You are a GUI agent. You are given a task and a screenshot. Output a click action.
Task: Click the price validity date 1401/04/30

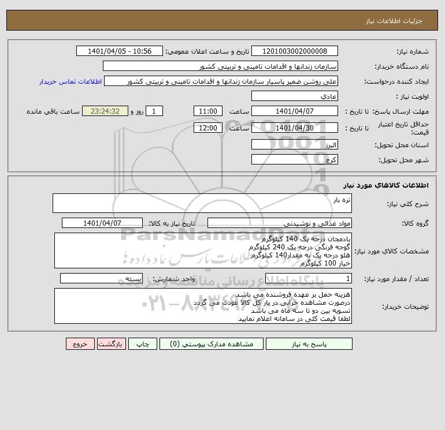pyautogui.click(x=295, y=128)
